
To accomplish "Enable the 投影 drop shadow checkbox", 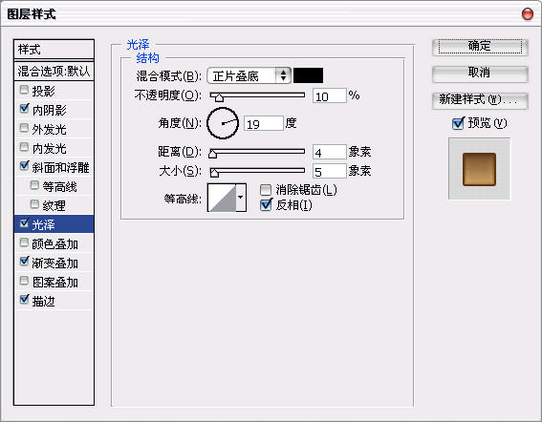I will 24,90.
